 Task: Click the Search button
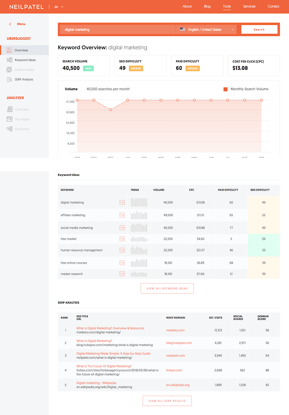pyautogui.click(x=259, y=29)
